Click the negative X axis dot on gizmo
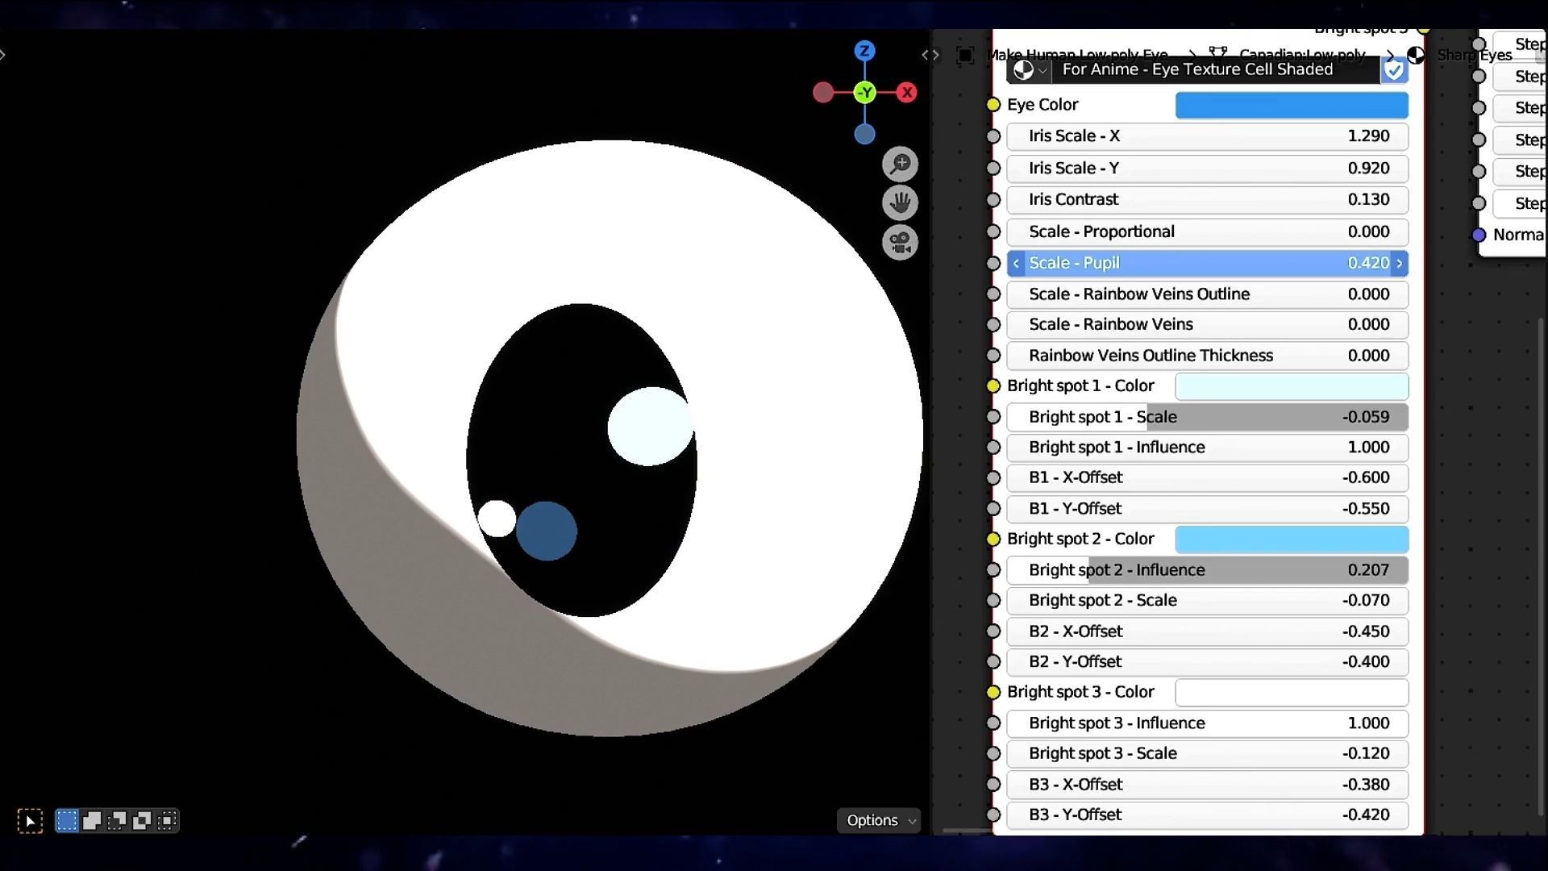Screen dimensions: 1548x871 pos(822,93)
